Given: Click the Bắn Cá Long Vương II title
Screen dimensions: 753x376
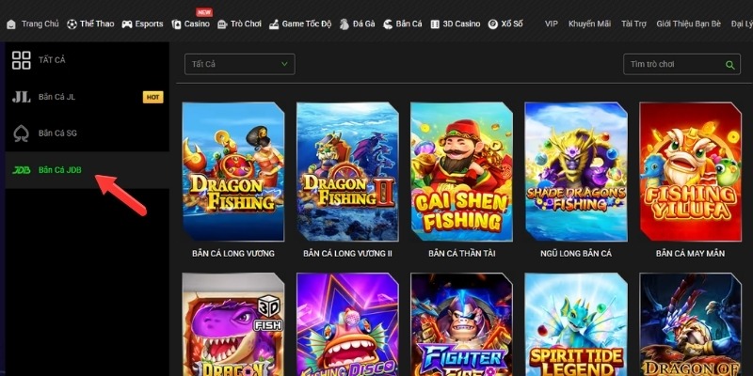Looking at the screenshot, I should pyautogui.click(x=347, y=254).
